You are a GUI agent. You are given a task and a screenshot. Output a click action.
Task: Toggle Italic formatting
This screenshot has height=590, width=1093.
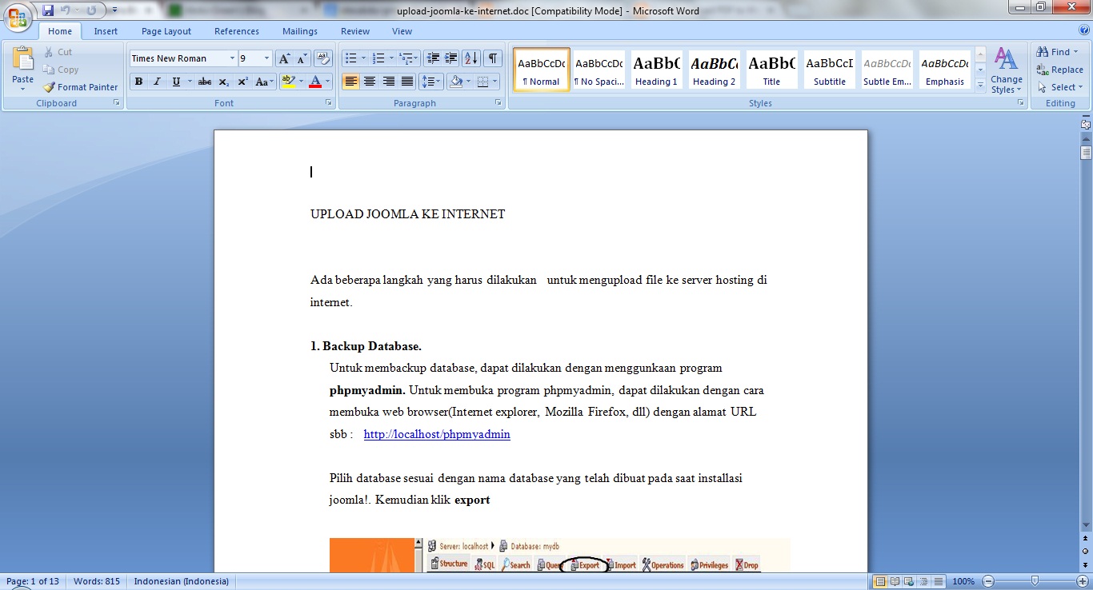tap(157, 82)
